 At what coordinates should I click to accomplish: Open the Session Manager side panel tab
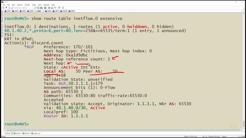tap(2, 16)
